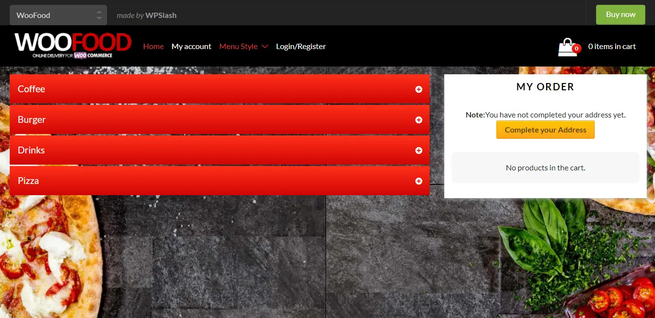
Task: Expand the Pizza category
Action: [219, 181]
